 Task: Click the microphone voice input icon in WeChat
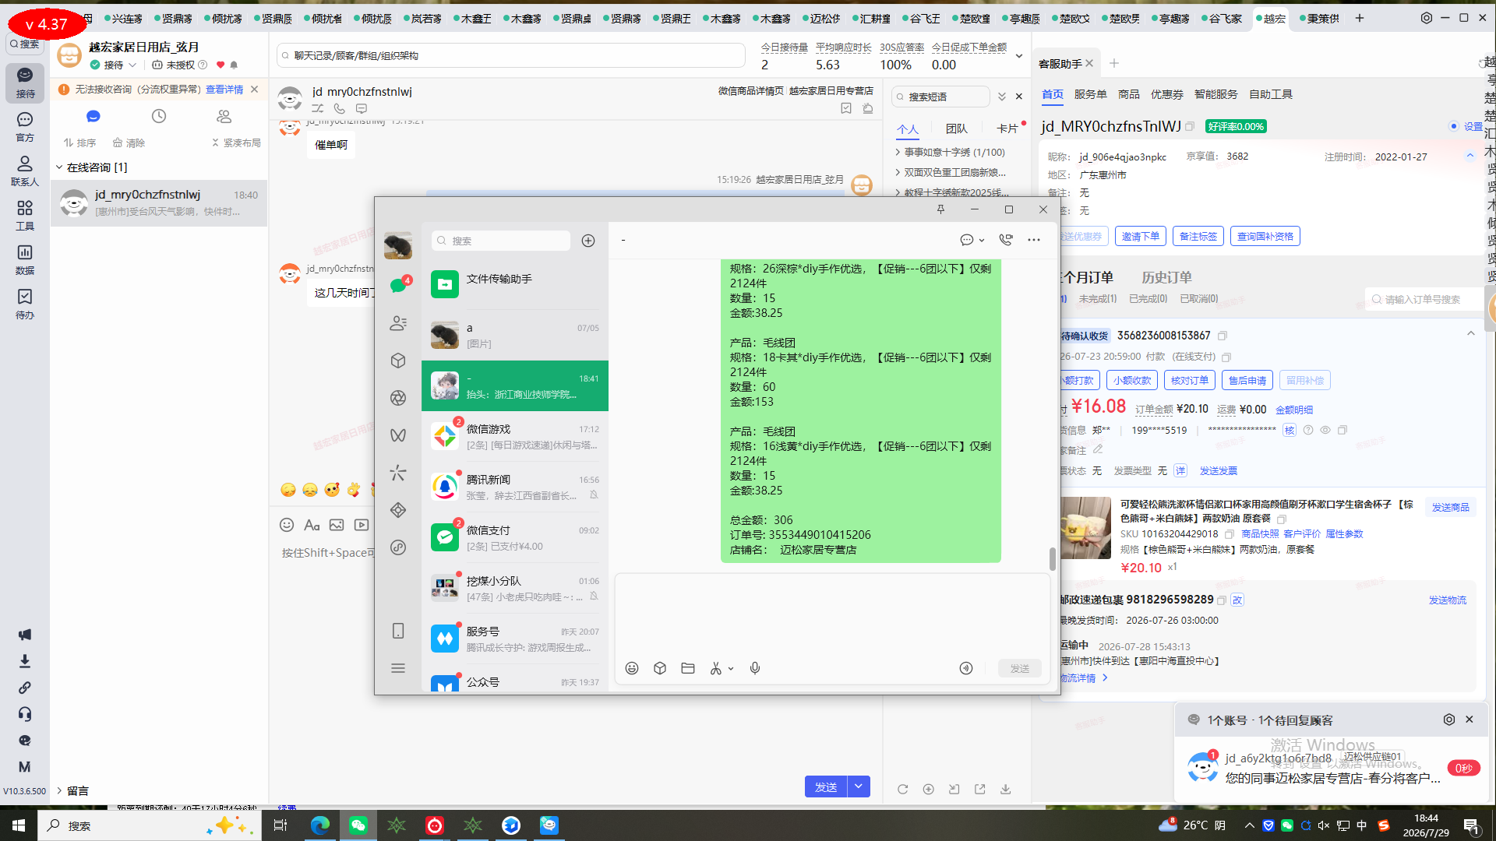(755, 668)
